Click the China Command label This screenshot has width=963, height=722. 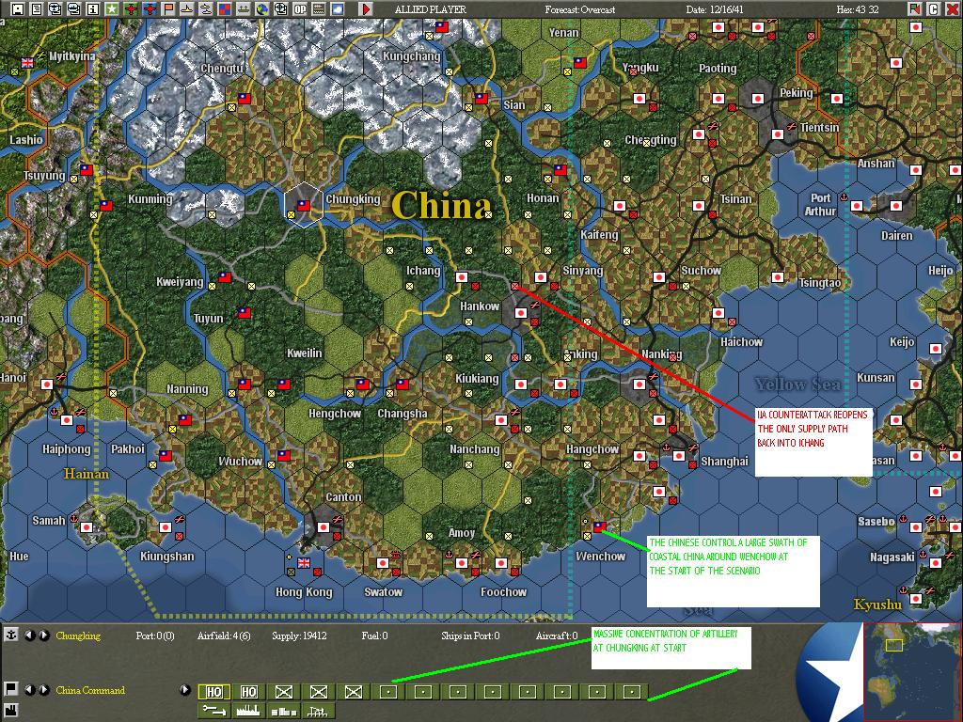point(90,690)
